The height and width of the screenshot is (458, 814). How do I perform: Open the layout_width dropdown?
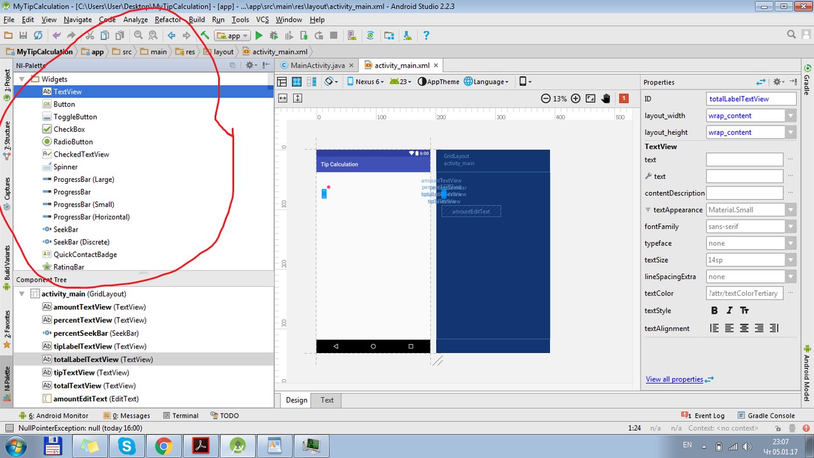(x=790, y=116)
